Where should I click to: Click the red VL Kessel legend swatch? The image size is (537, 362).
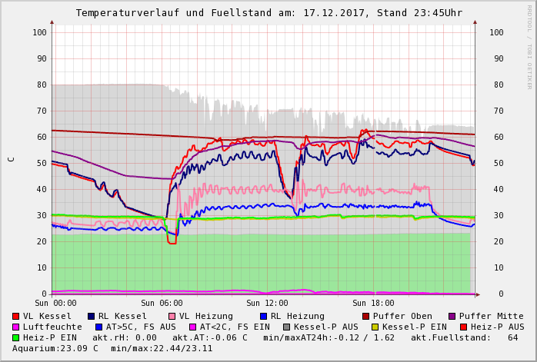[16, 316]
